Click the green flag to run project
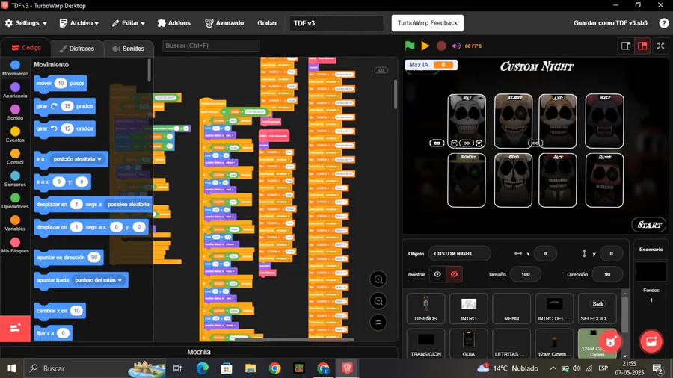 pyautogui.click(x=410, y=46)
